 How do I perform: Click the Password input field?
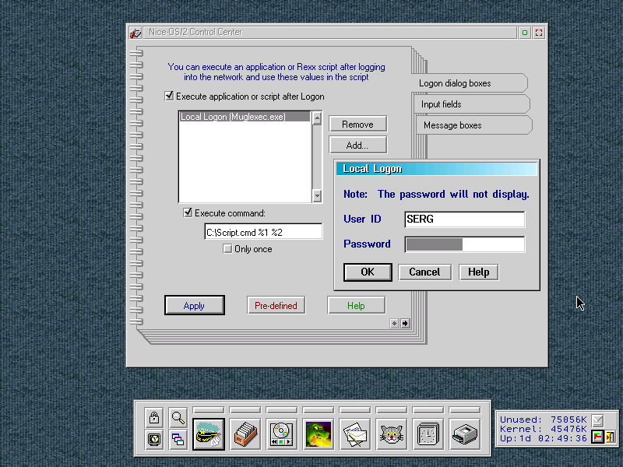(x=464, y=244)
